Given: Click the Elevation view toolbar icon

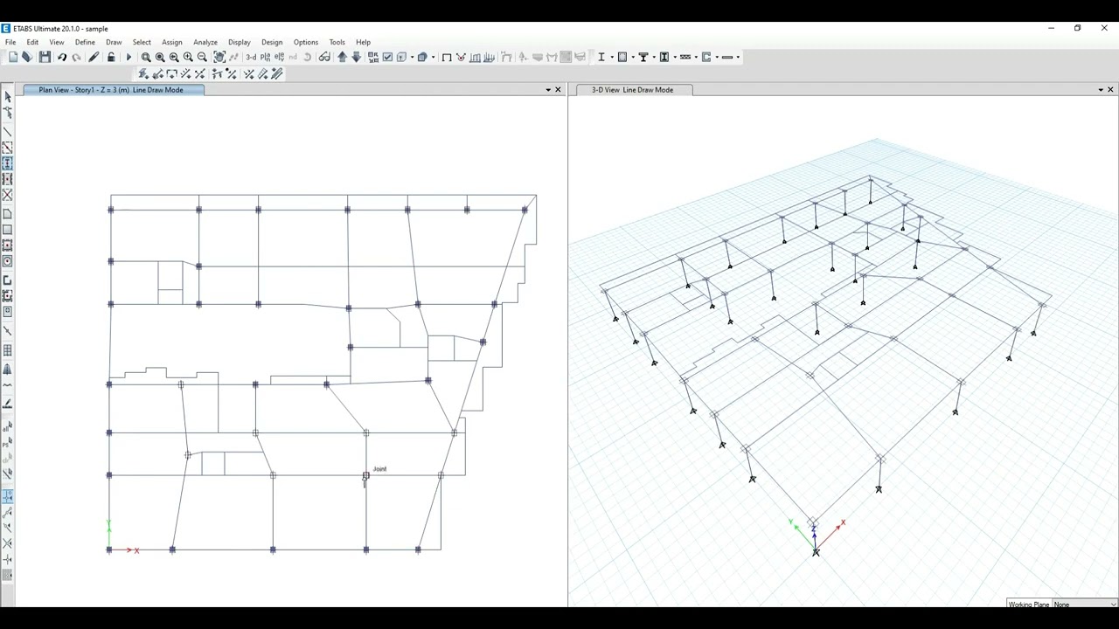Looking at the screenshot, I should [279, 57].
